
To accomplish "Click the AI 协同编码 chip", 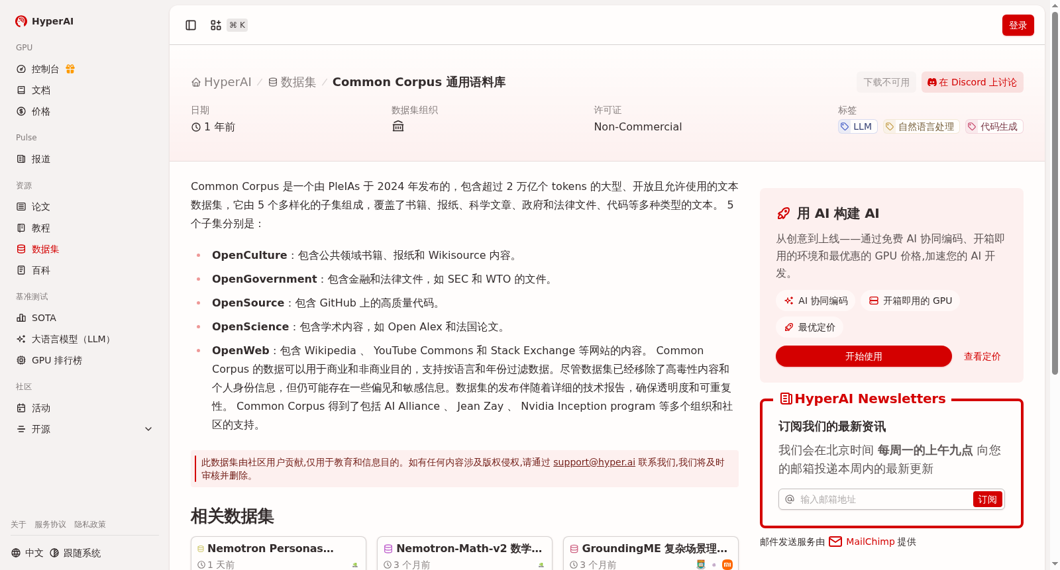I will coord(816,301).
